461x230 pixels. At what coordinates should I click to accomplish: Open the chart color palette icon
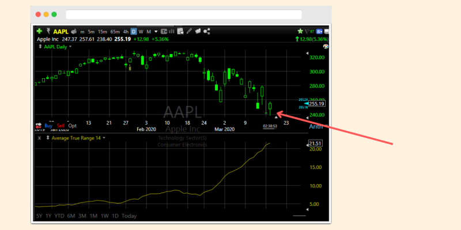coord(326,47)
